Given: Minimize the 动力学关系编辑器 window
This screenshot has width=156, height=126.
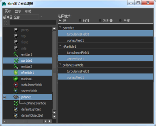Looking at the screenshot, I should coord(131,3).
